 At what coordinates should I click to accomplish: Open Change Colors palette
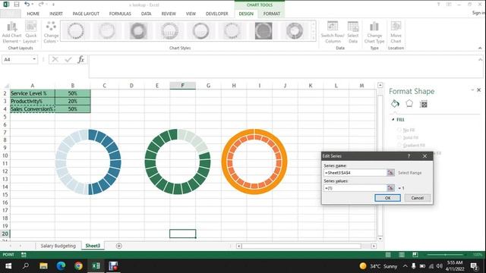point(51,33)
